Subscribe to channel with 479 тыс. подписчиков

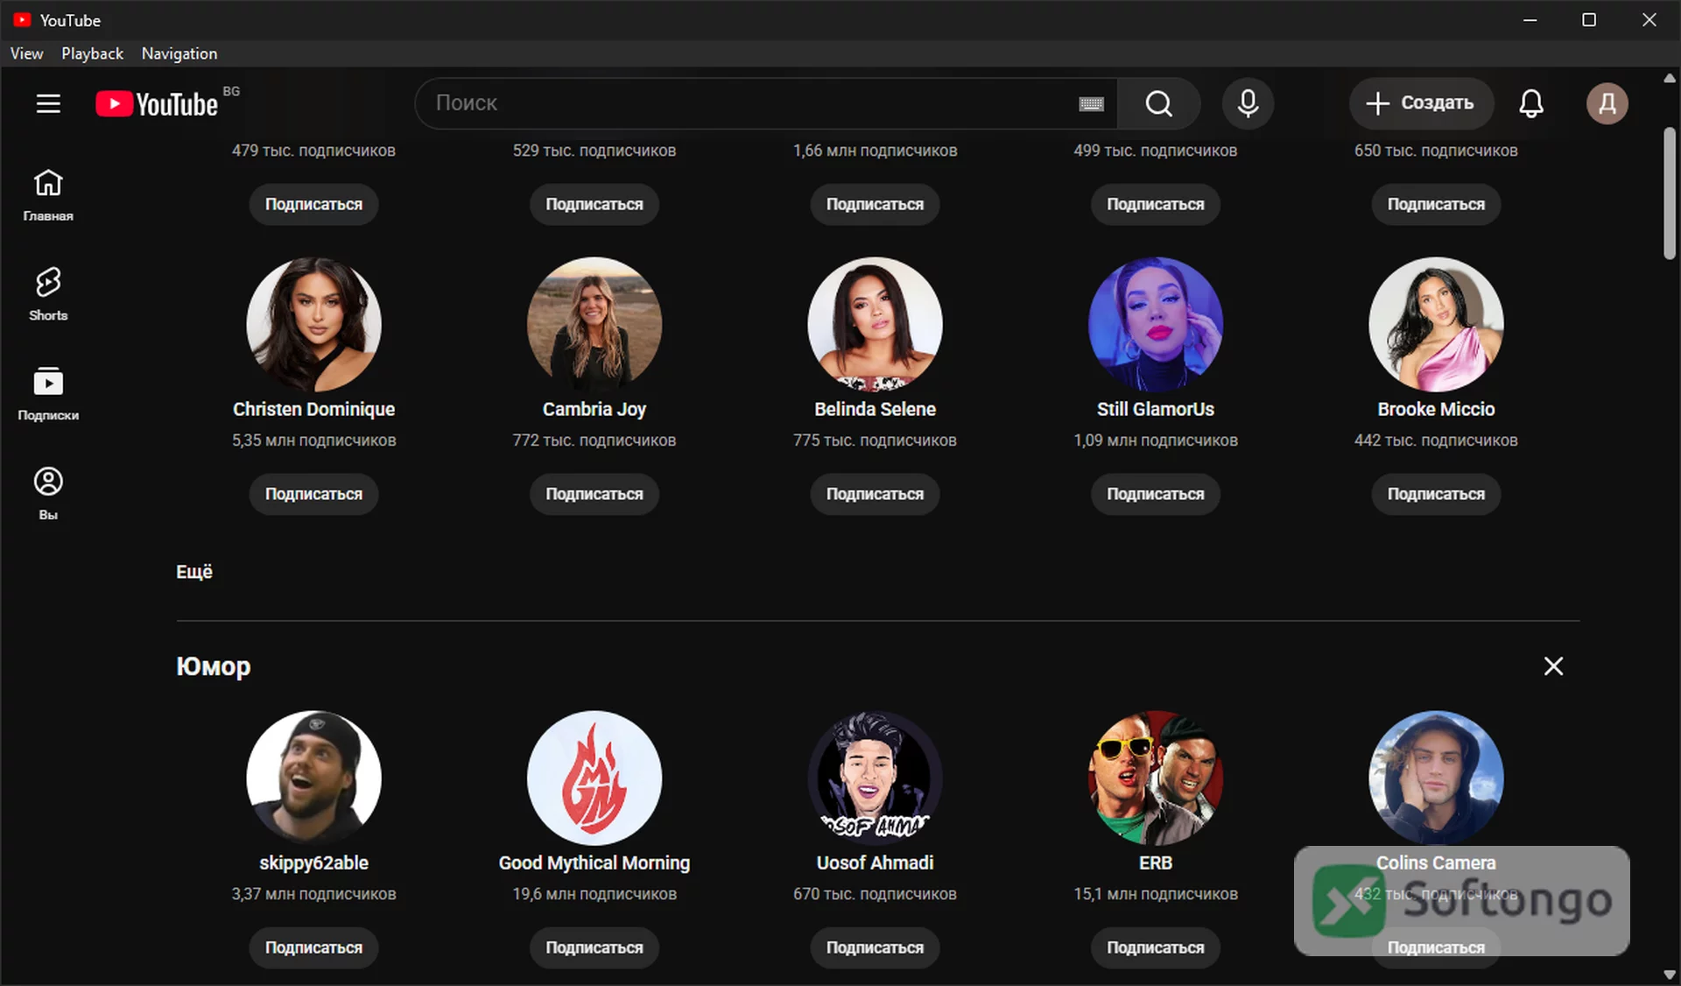[313, 204]
